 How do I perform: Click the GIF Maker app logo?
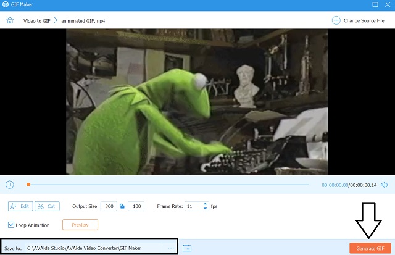point(5,4)
